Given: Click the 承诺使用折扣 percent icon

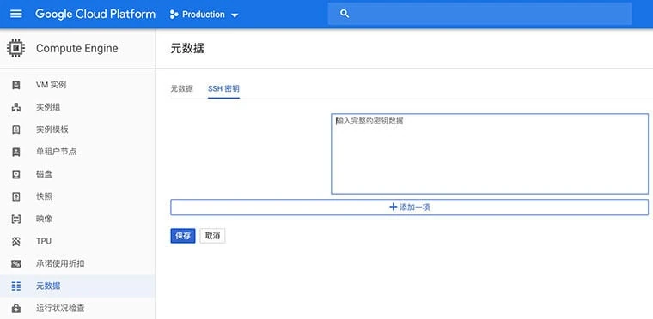Looking at the screenshot, I should pyautogui.click(x=16, y=263).
